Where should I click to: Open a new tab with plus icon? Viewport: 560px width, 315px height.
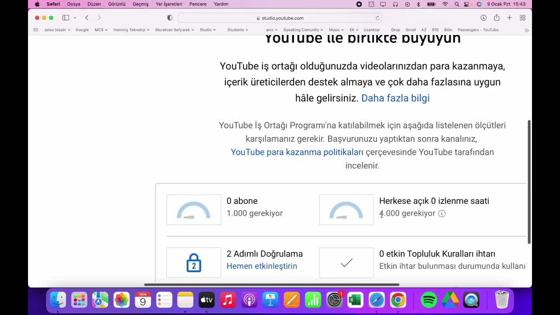tap(510, 17)
